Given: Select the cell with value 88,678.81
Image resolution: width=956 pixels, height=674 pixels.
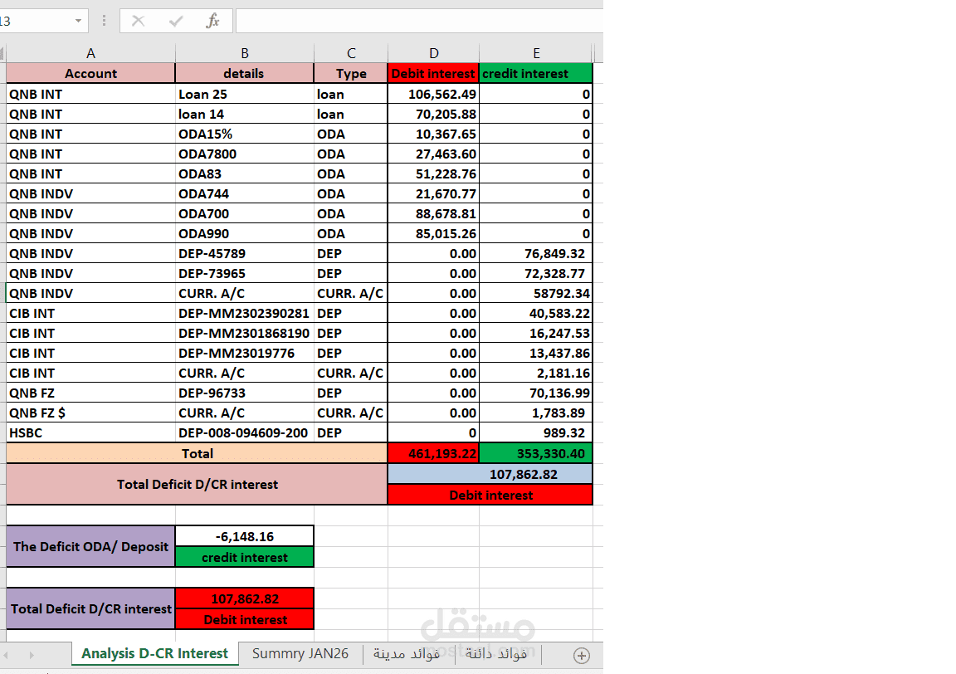Looking at the screenshot, I should 433,213.
